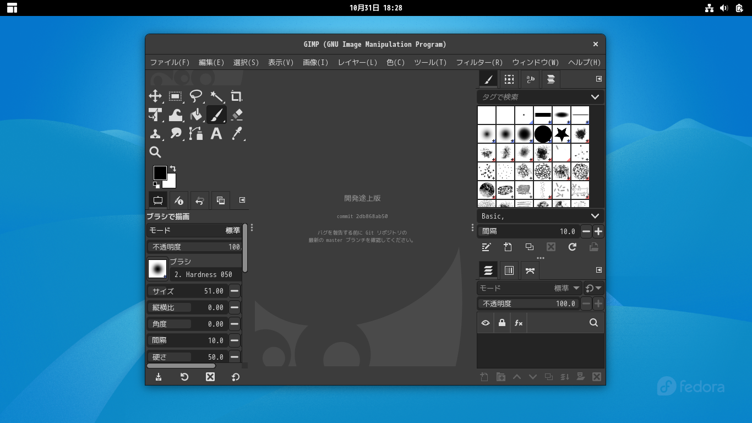Image resolution: width=752 pixels, height=423 pixels.
Task: Select the Zoom magnifier tool
Action: click(155, 152)
